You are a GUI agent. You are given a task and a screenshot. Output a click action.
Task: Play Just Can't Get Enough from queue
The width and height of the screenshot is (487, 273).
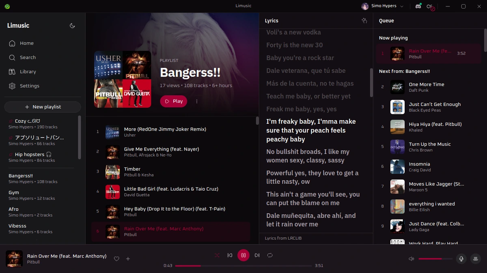pos(429,107)
